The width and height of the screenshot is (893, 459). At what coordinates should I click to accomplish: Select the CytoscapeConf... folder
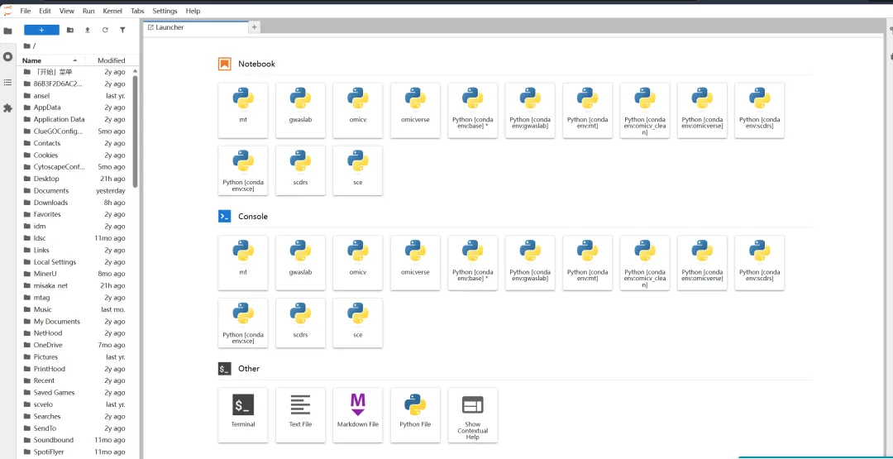click(x=74, y=167)
